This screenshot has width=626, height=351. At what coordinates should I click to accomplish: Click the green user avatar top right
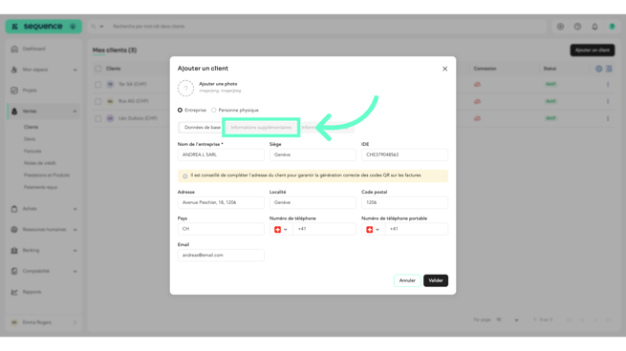click(x=612, y=27)
